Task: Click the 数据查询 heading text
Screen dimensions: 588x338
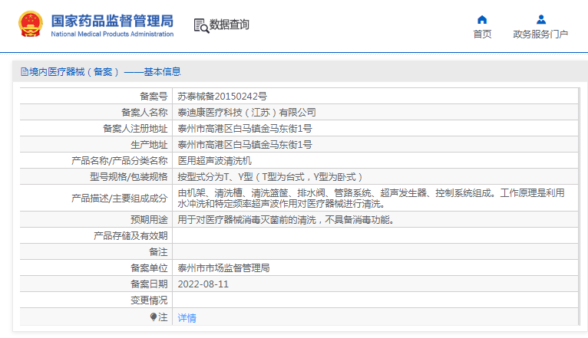Action: [x=229, y=25]
